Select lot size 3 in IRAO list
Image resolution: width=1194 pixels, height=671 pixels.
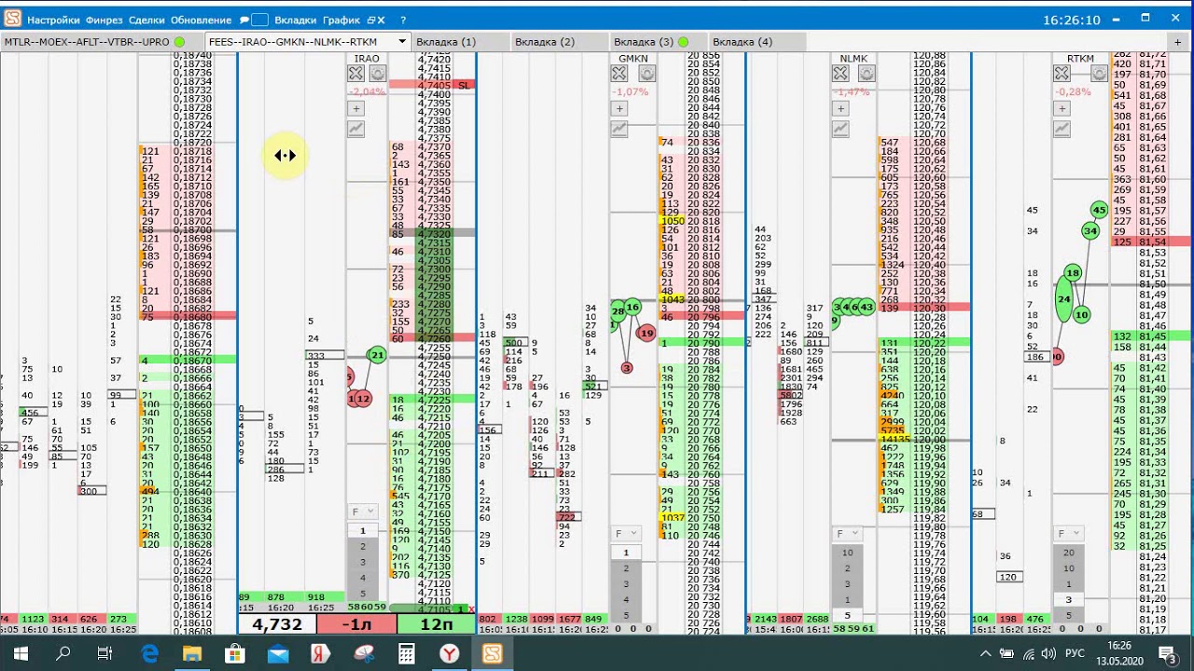point(363,562)
